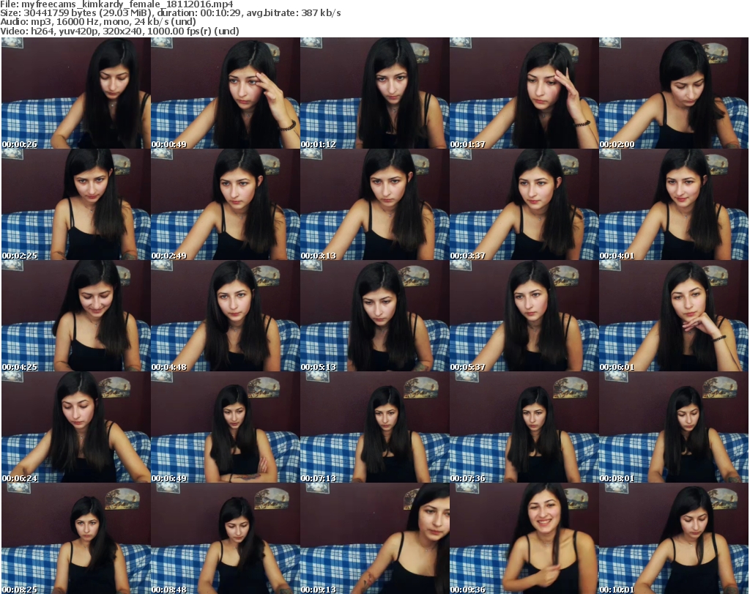This screenshot has width=750, height=594.
Task: Open the thumbnail marked 00:05:13
Action: coord(375,316)
